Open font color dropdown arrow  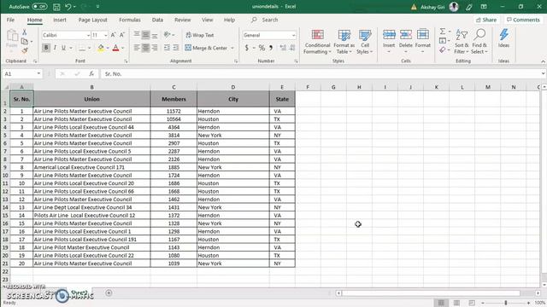123,48
